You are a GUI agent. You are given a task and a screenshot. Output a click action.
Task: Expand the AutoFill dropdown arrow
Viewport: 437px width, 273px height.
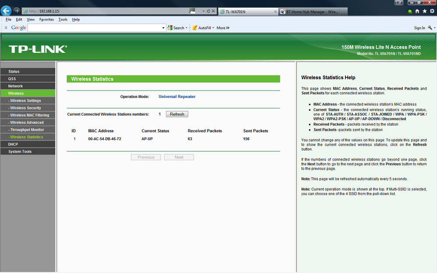tap(213, 28)
